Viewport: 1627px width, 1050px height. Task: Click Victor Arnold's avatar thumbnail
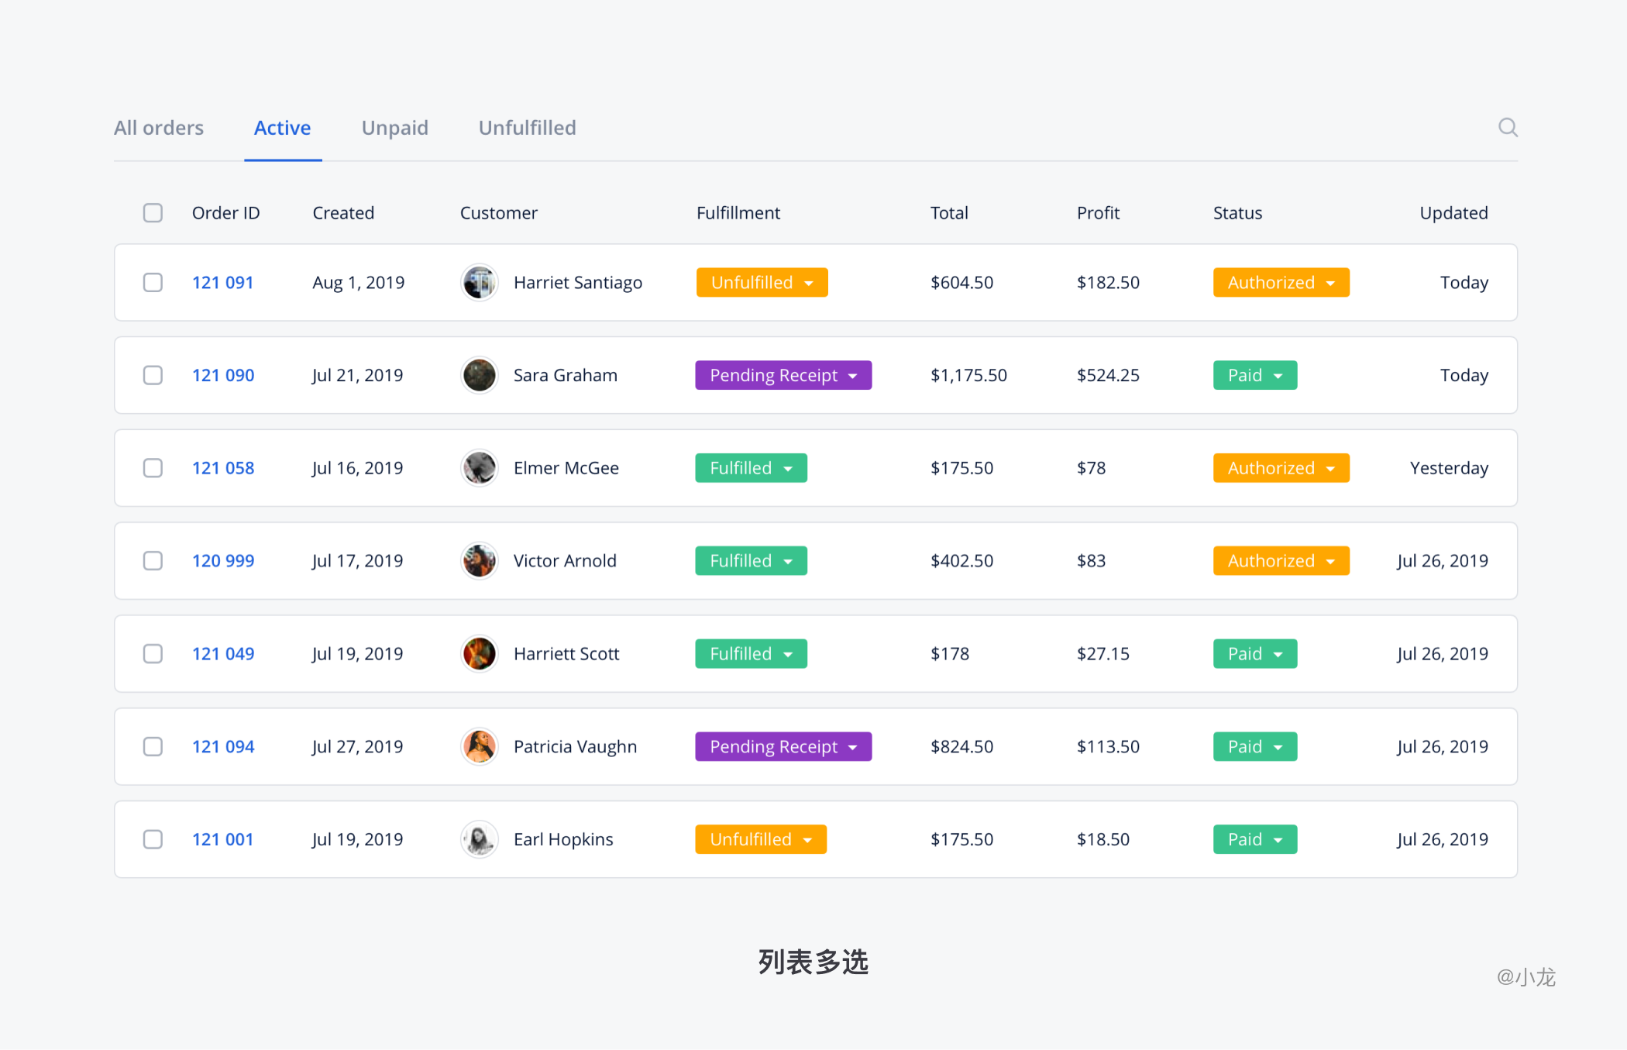tap(479, 561)
